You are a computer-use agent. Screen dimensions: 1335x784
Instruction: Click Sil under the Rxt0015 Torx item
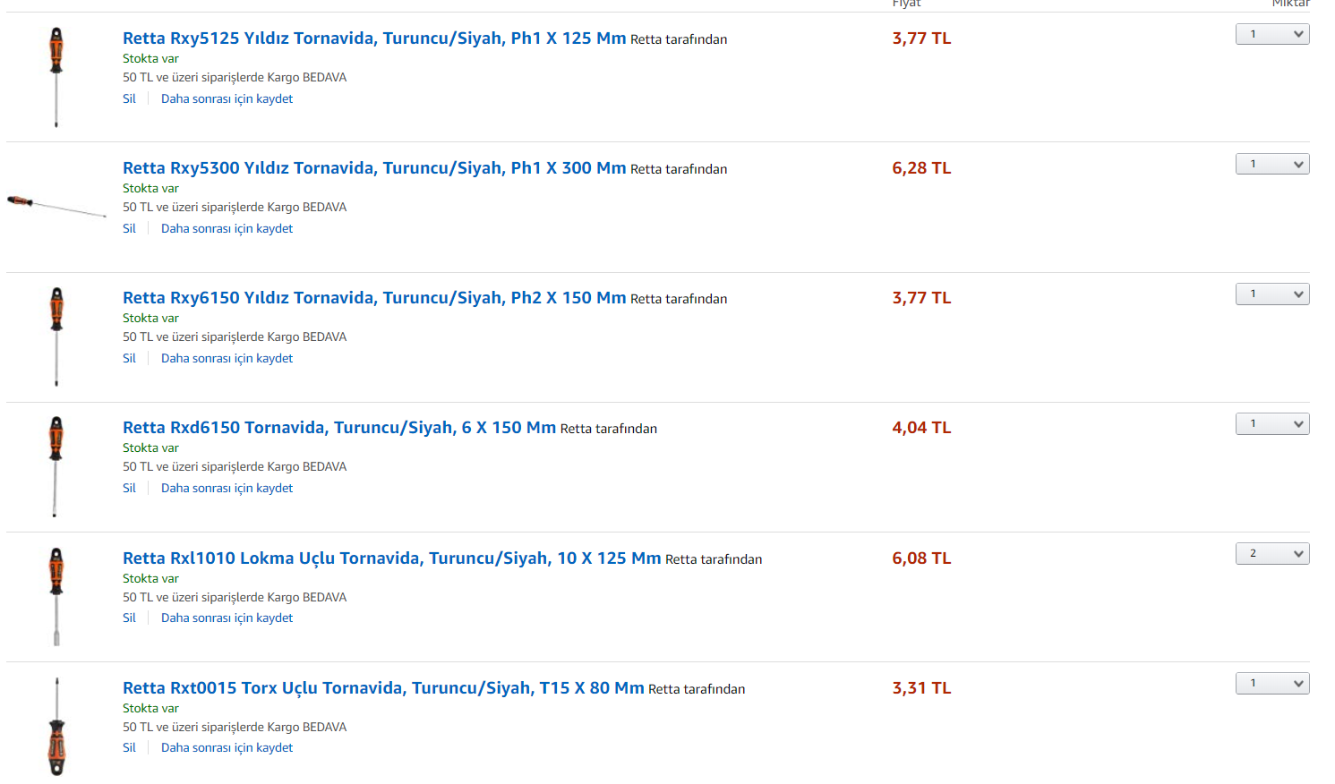pos(129,747)
